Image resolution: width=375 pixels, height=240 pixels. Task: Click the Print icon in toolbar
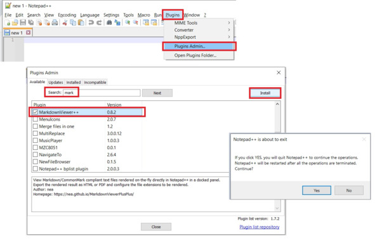(x=55, y=23)
